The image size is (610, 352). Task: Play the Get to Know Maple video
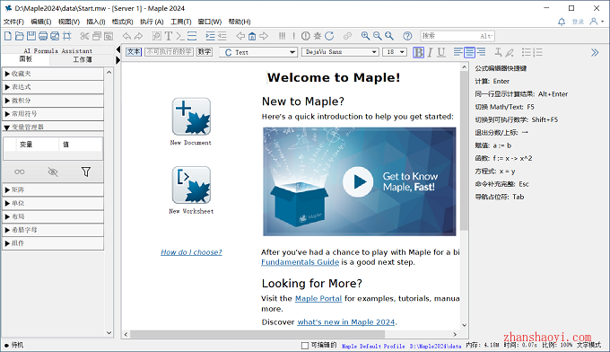pyautogui.click(x=358, y=182)
